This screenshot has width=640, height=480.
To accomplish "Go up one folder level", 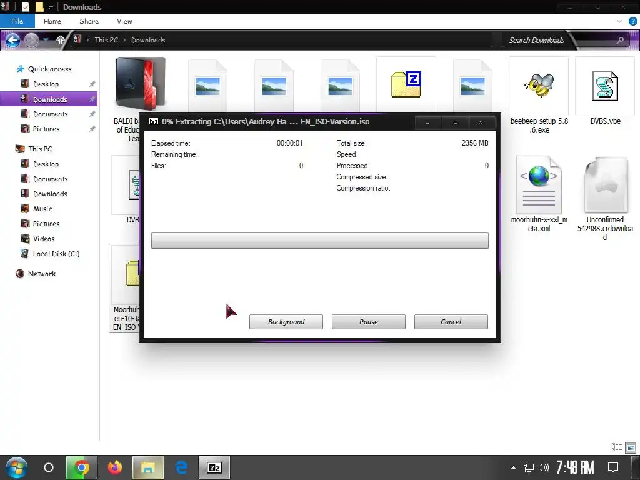I will pyautogui.click(x=61, y=40).
